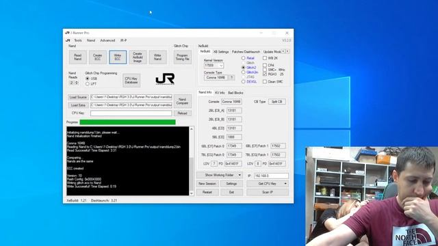Click the black console log output area
Viewport: 438px width, 246px height.
pos(128,161)
